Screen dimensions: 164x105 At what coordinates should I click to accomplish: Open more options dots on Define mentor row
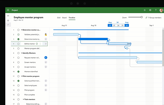[40, 44]
